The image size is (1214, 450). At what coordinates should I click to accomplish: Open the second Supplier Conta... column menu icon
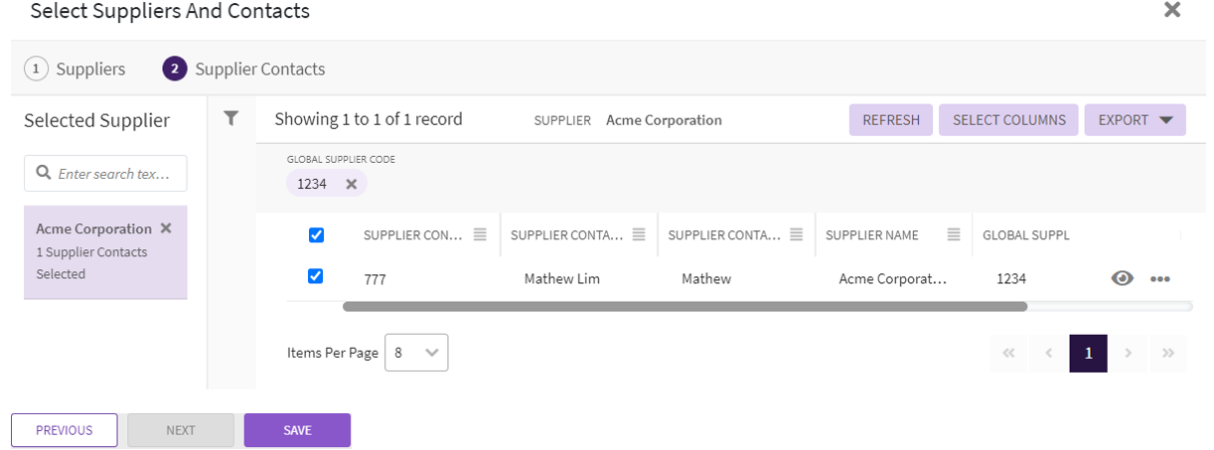[x=639, y=235]
